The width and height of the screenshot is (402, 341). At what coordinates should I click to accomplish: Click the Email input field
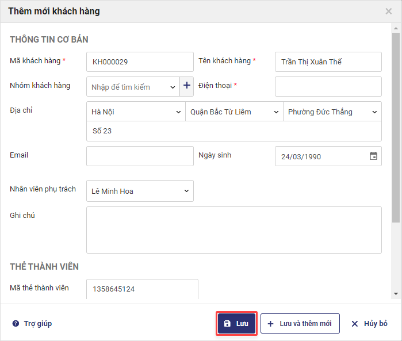point(140,156)
